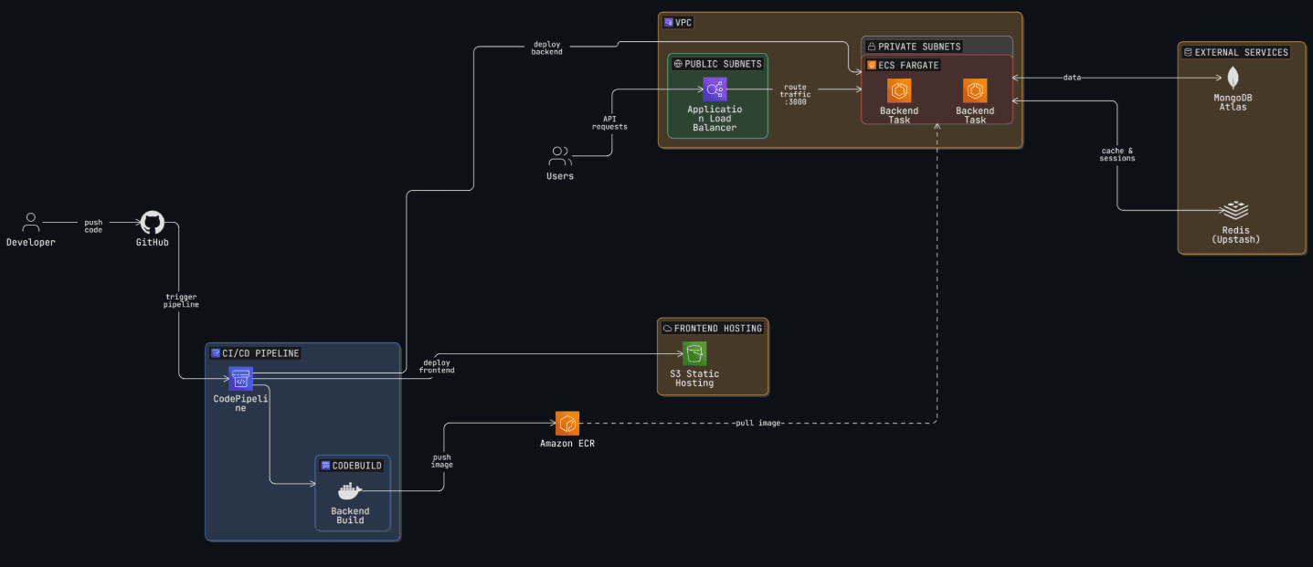Click the EXTERNAL SERVICES title bar
Image resolution: width=1313 pixels, height=567 pixels.
pos(1238,52)
